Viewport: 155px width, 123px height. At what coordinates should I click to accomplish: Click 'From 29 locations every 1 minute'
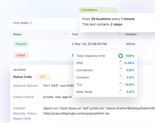[x=108, y=19]
